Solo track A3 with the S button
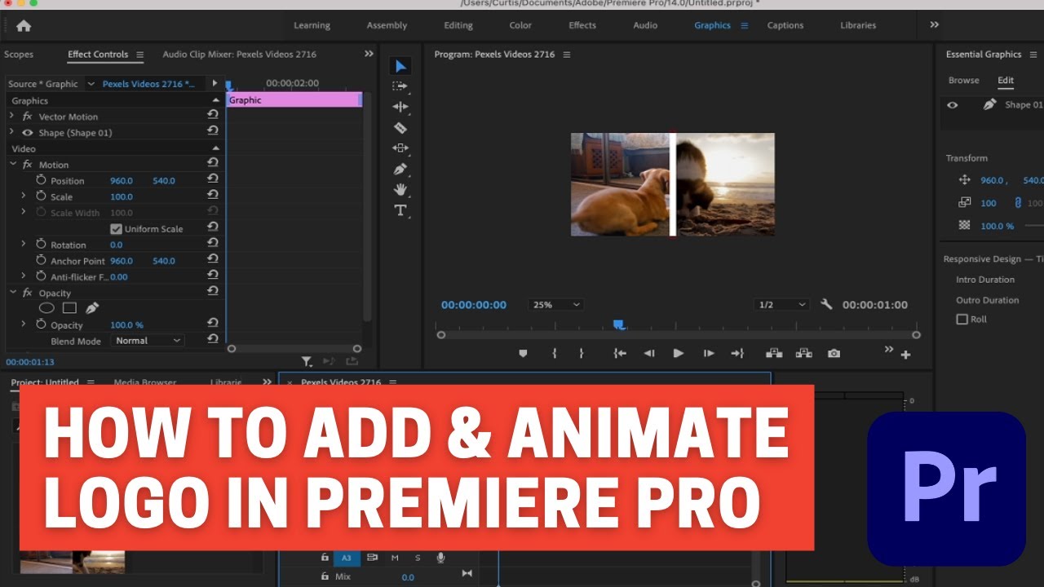1044x587 pixels. 418,558
